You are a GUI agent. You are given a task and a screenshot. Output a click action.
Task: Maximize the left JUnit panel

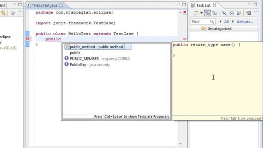point(20,5)
